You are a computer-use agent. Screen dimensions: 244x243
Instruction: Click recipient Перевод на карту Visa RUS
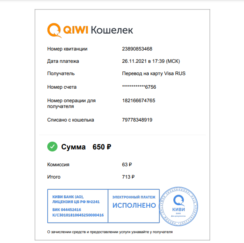[154, 73]
